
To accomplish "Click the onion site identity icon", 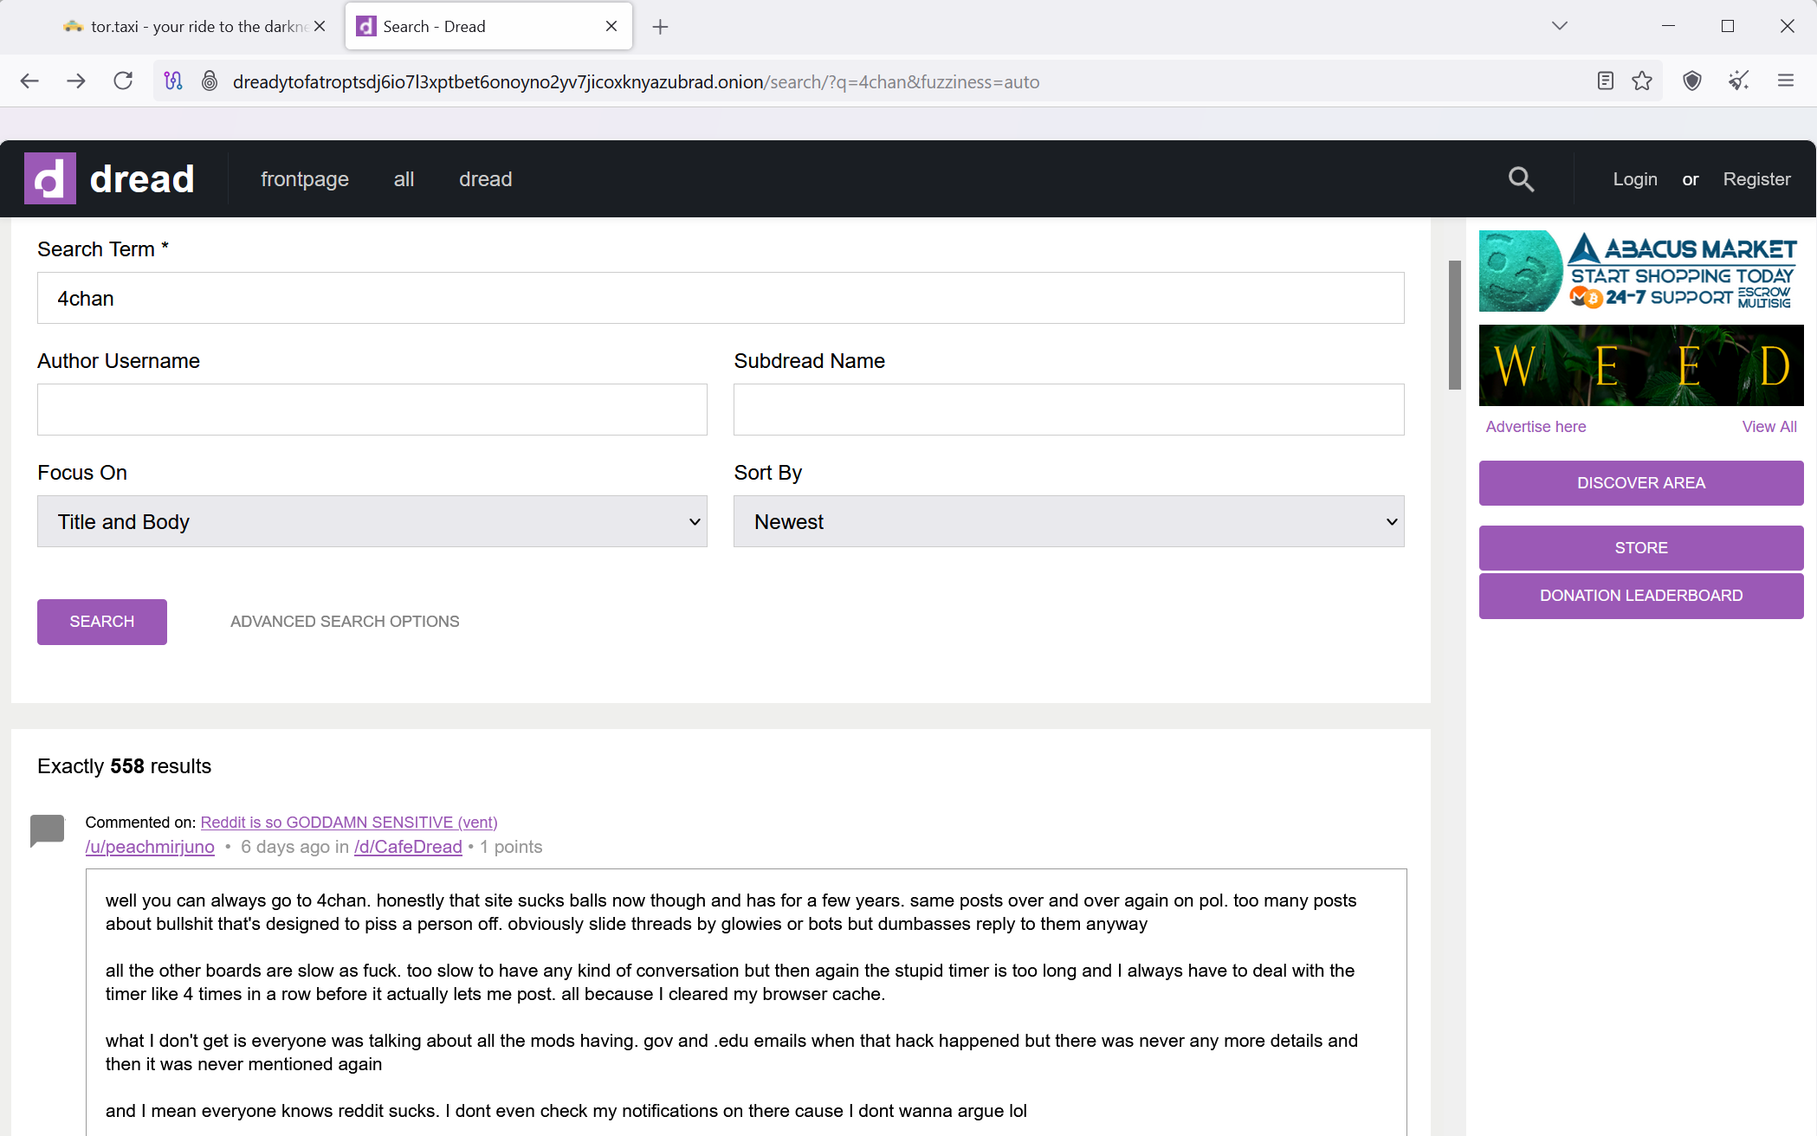I will pos(210,81).
